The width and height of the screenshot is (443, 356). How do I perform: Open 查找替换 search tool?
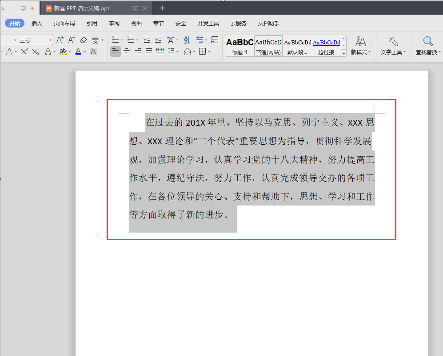pos(428,46)
